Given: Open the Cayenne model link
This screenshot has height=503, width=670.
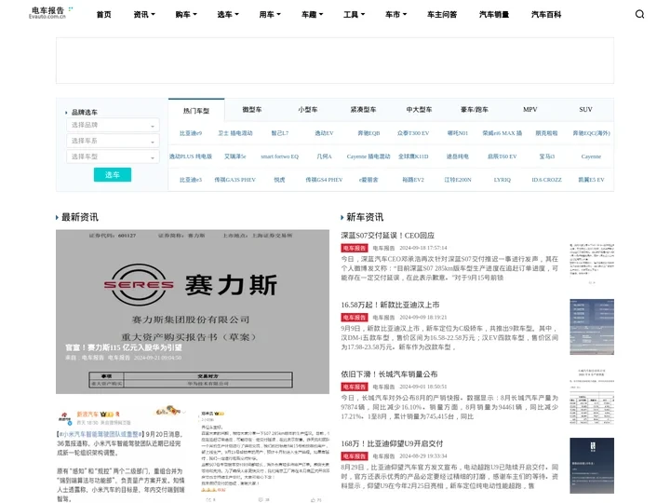Looking at the screenshot, I should click(591, 156).
